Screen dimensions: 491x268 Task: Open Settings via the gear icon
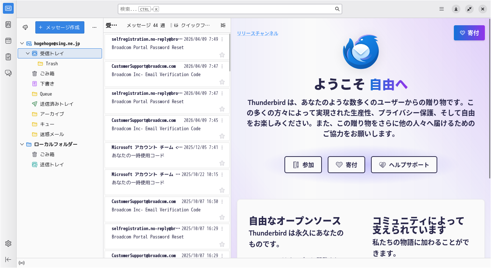tap(8, 243)
